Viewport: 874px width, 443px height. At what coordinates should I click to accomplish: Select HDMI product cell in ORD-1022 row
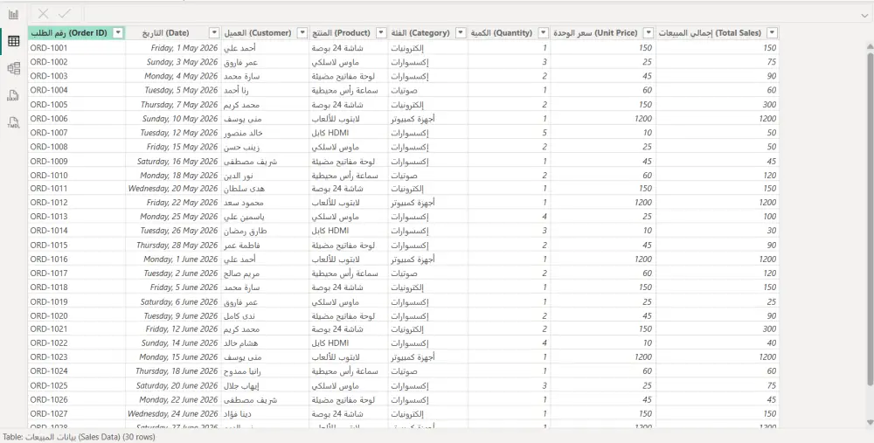(349, 343)
